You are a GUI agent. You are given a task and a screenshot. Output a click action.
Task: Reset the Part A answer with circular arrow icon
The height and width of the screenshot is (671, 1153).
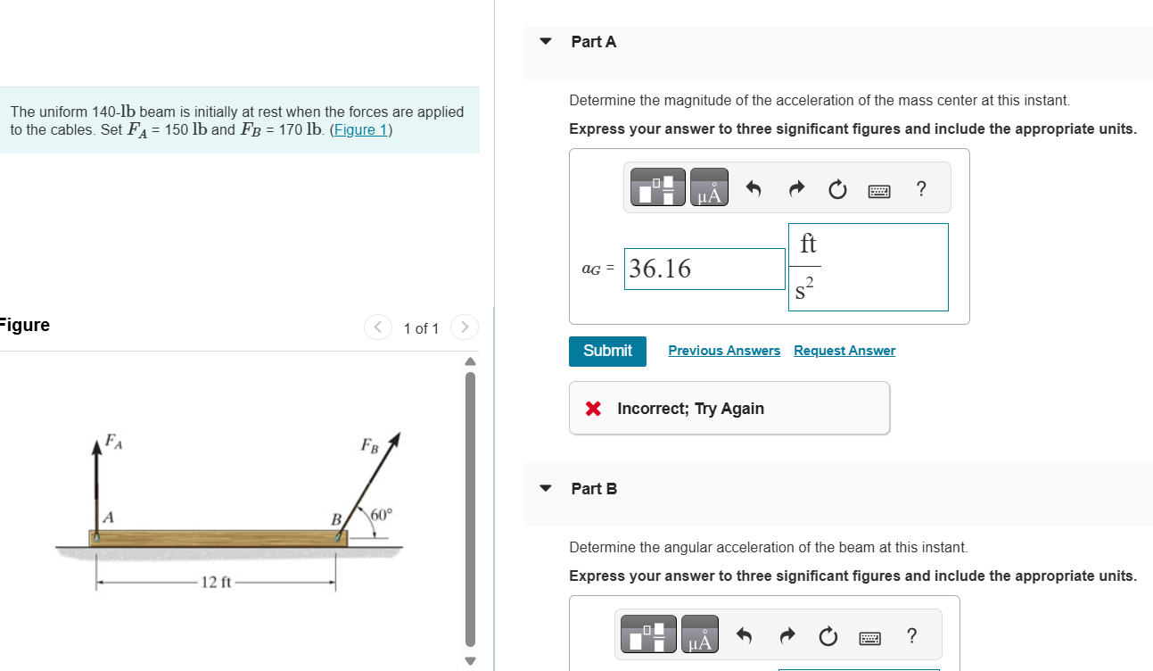tap(836, 188)
